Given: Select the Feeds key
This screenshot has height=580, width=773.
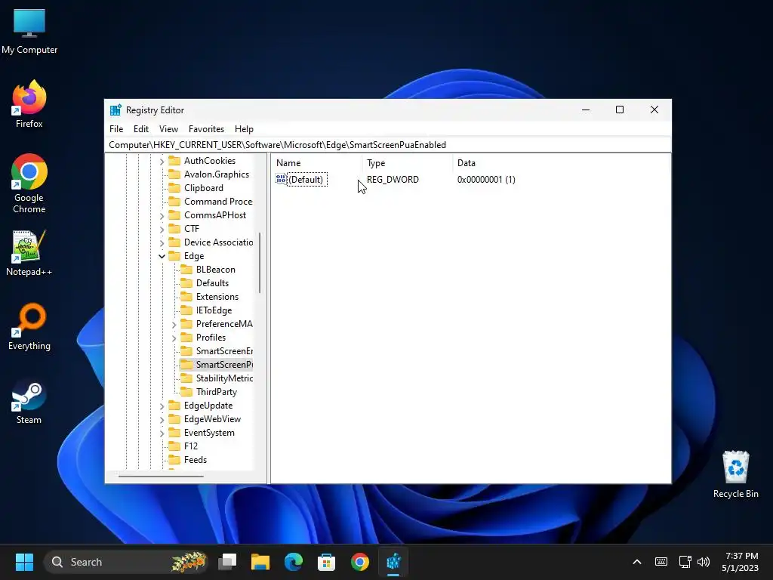Looking at the screenshot, I should pos(196,460).
